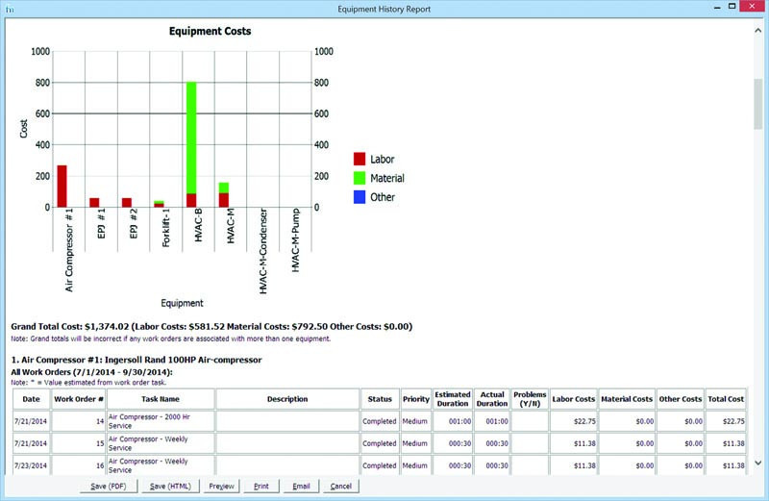Click the Labor Costs column header
Screen dimensions: 769x501
573,399
